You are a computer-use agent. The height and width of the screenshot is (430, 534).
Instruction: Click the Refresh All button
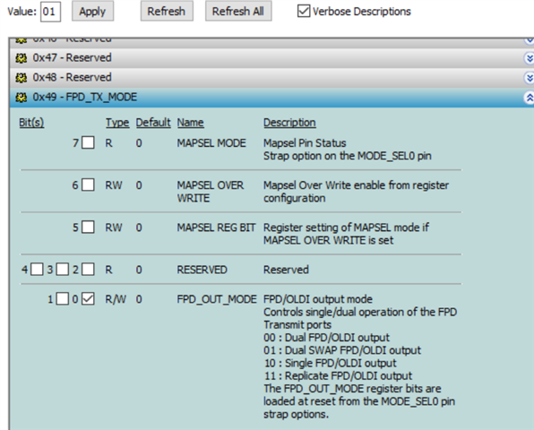[x=238, y=12]
